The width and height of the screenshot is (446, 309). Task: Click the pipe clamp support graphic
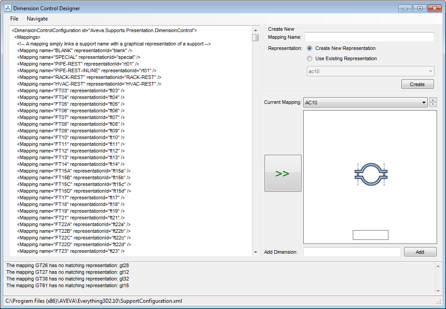pos(370,174)
